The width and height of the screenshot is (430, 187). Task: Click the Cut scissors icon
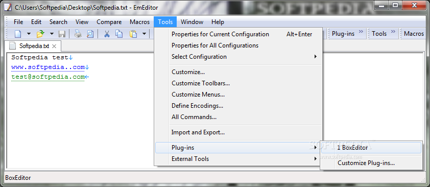pos(107,34)
